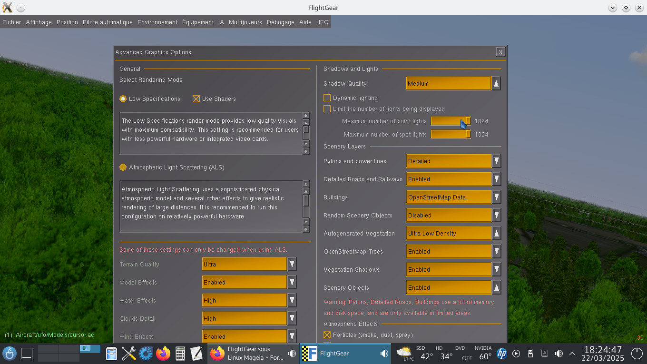Screen dimensions: 647x364
Task: Open the blue gear system settings icon
Action: point(146,354)
